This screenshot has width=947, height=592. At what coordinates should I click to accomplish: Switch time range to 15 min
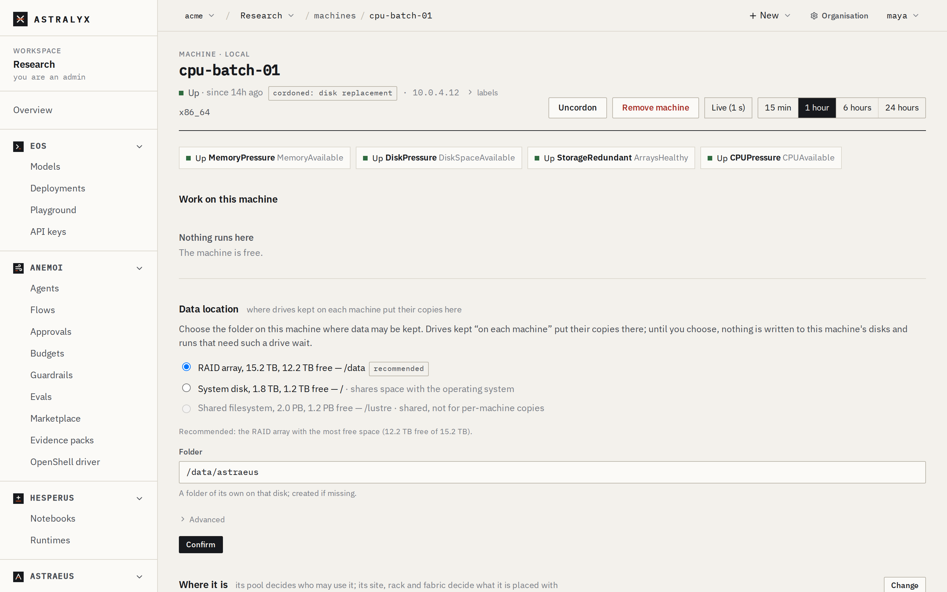tap(778, 108)
